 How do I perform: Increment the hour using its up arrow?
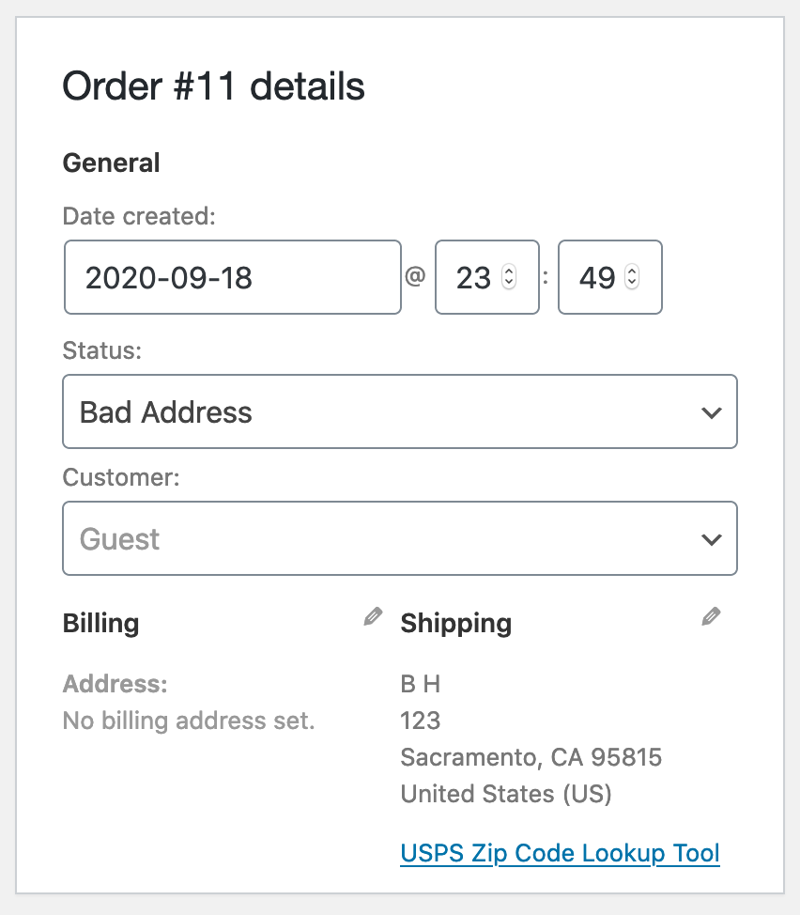pos(509,272)
